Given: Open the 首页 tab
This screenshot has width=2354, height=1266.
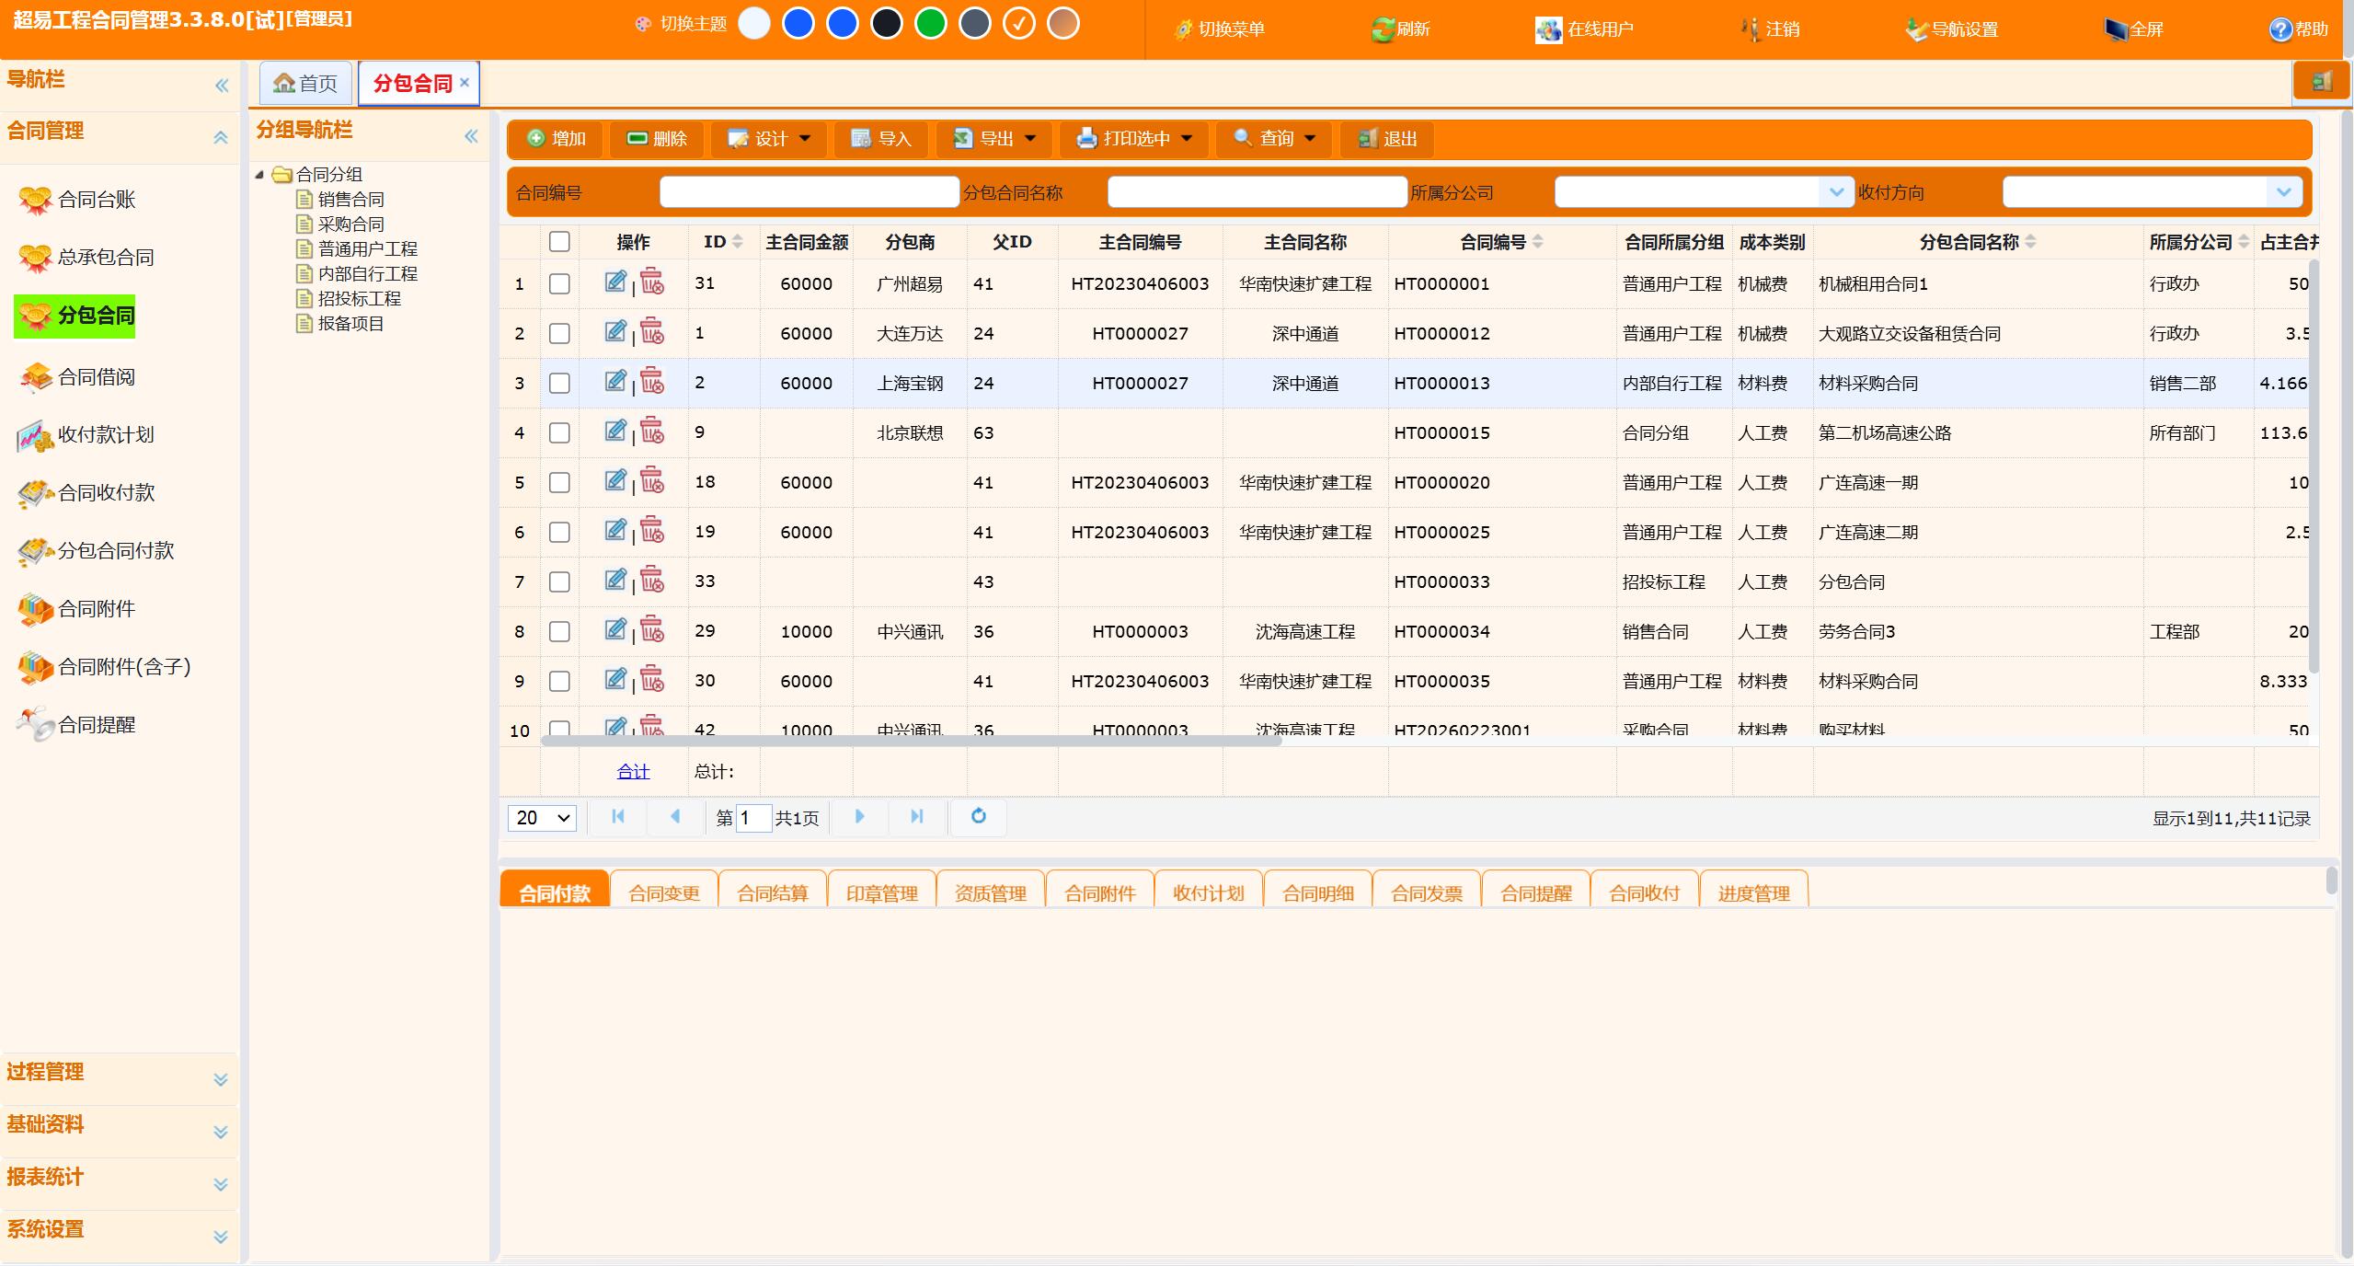Looking at the screenshot, I should click(x=306, y=84).
